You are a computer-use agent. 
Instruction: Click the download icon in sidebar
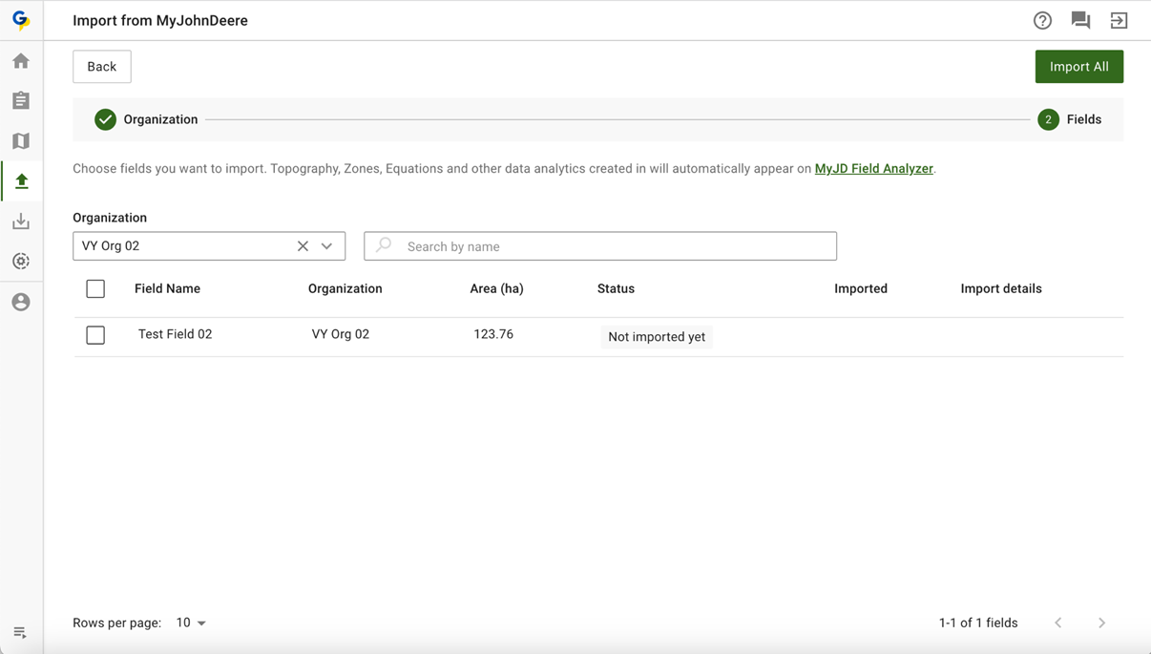click(x=21, y=222)
